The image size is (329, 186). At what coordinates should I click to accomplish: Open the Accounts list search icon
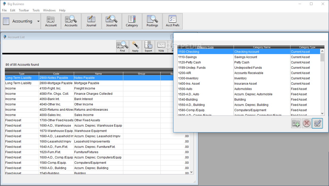(x=71, y=21)
